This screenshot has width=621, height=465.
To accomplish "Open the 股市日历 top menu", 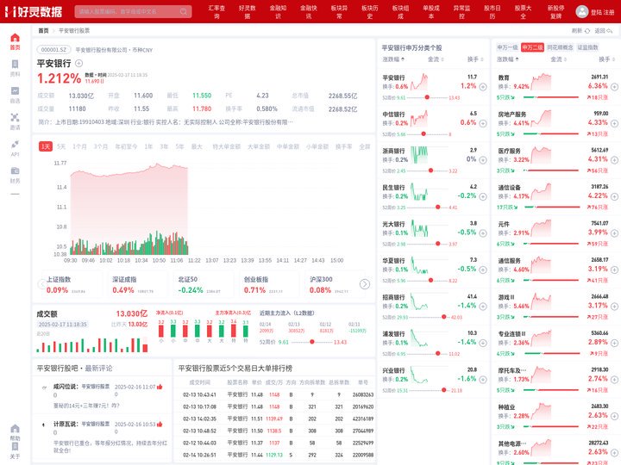I will [x=492, y=12].
